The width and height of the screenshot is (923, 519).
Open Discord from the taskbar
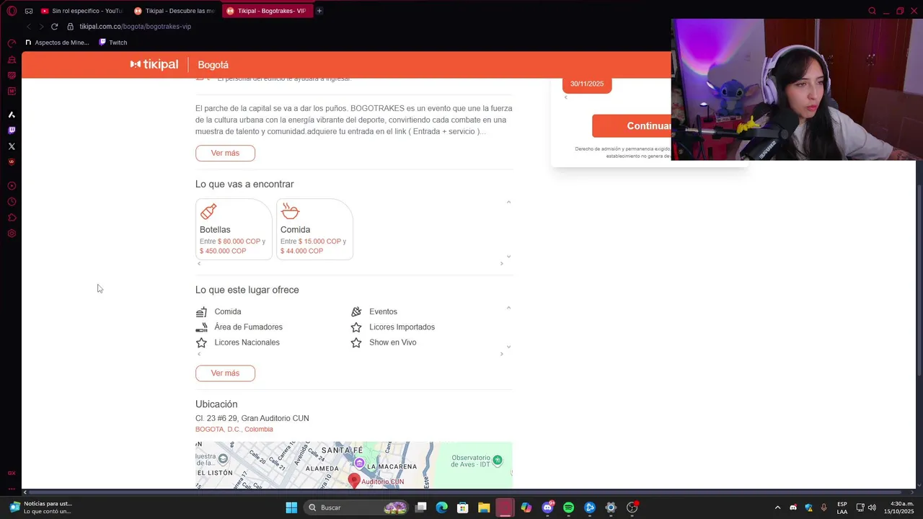pos(547,507)
